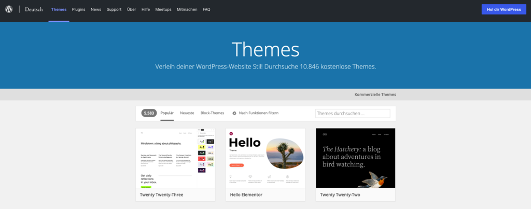Switch to the Block-Themes tab

tap(212, 113)
